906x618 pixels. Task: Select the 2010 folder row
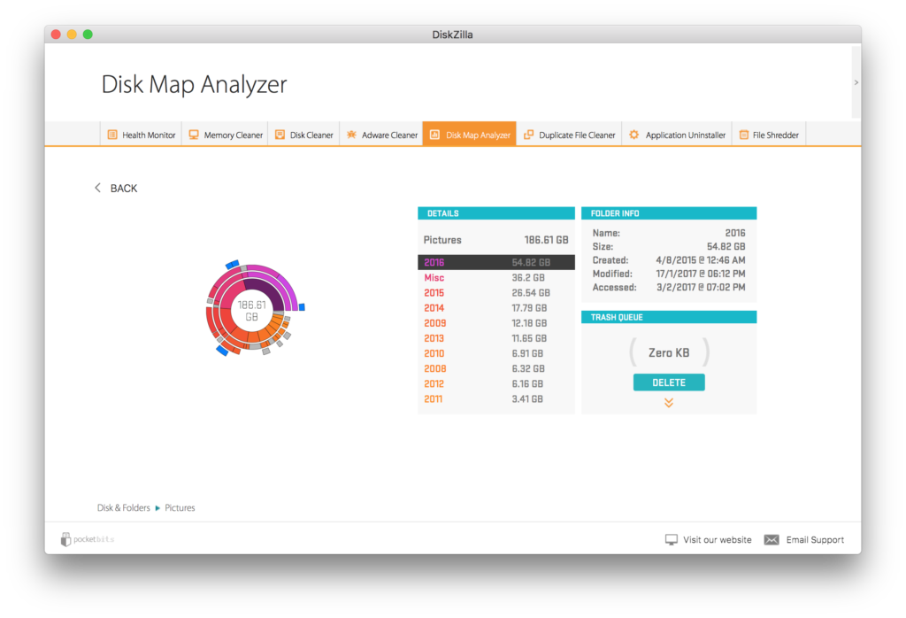point(496,353)
